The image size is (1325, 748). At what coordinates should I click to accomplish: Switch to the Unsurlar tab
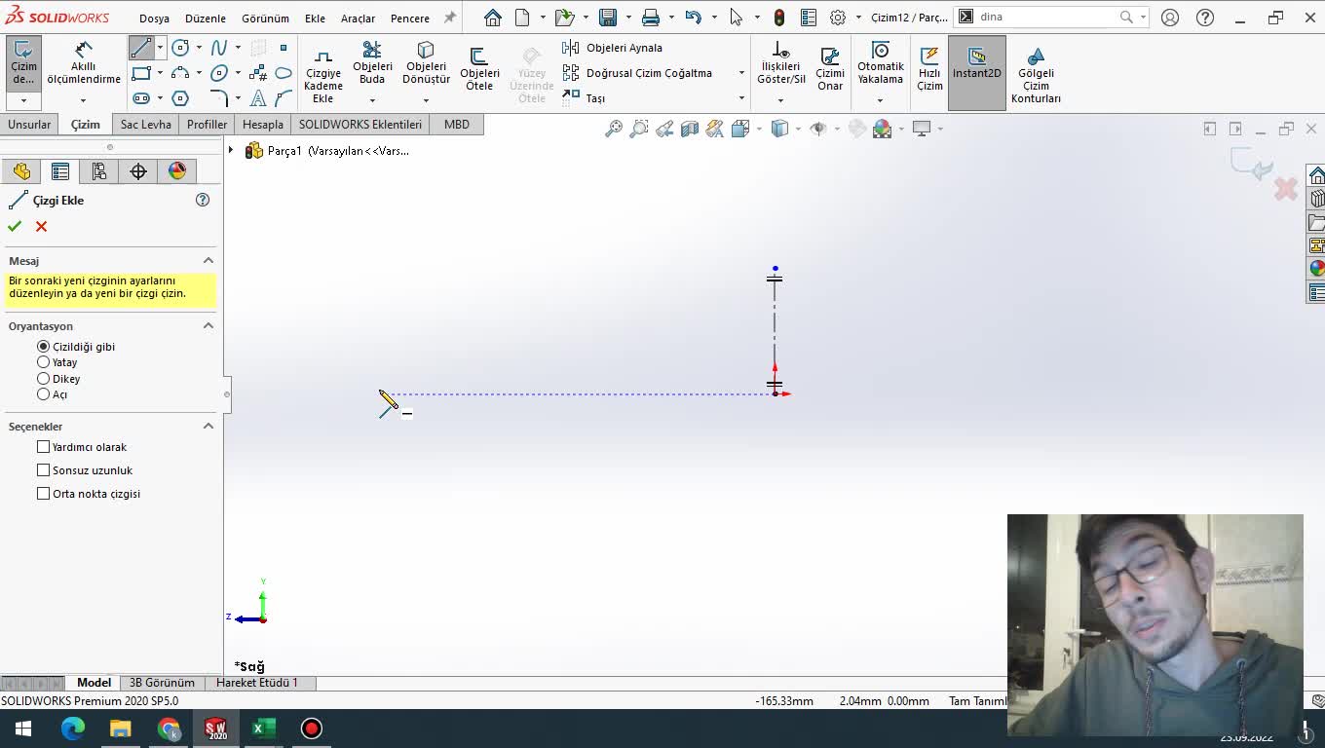click(x=29, y=125)
